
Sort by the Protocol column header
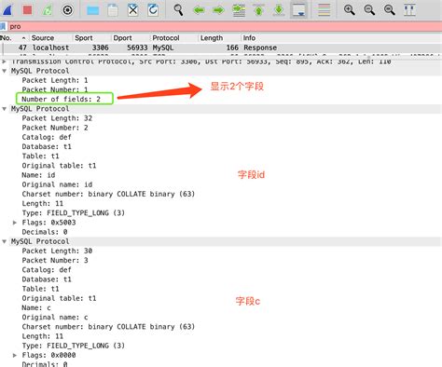[174, 38]
